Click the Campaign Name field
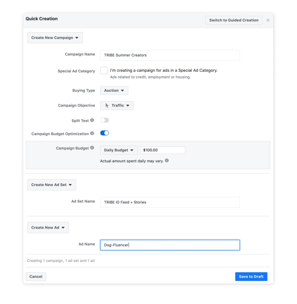The height and width of the screenshot is (304, 297). pos(170,55)
